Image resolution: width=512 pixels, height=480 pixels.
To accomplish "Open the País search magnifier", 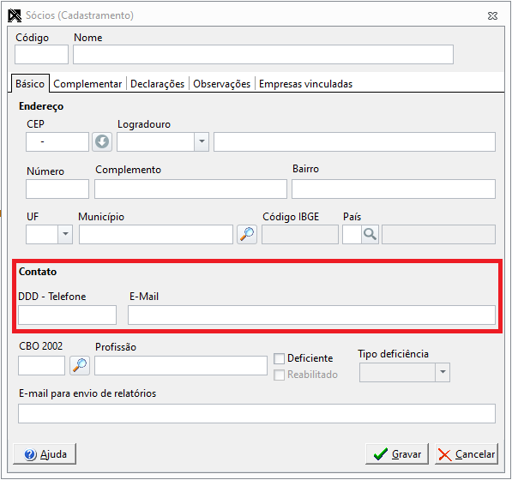I will 370,234.
